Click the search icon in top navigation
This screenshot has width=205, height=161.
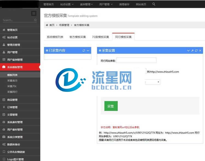[154, 4]
